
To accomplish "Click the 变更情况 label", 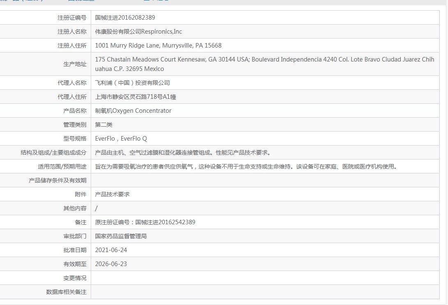I will coord(75,278).
